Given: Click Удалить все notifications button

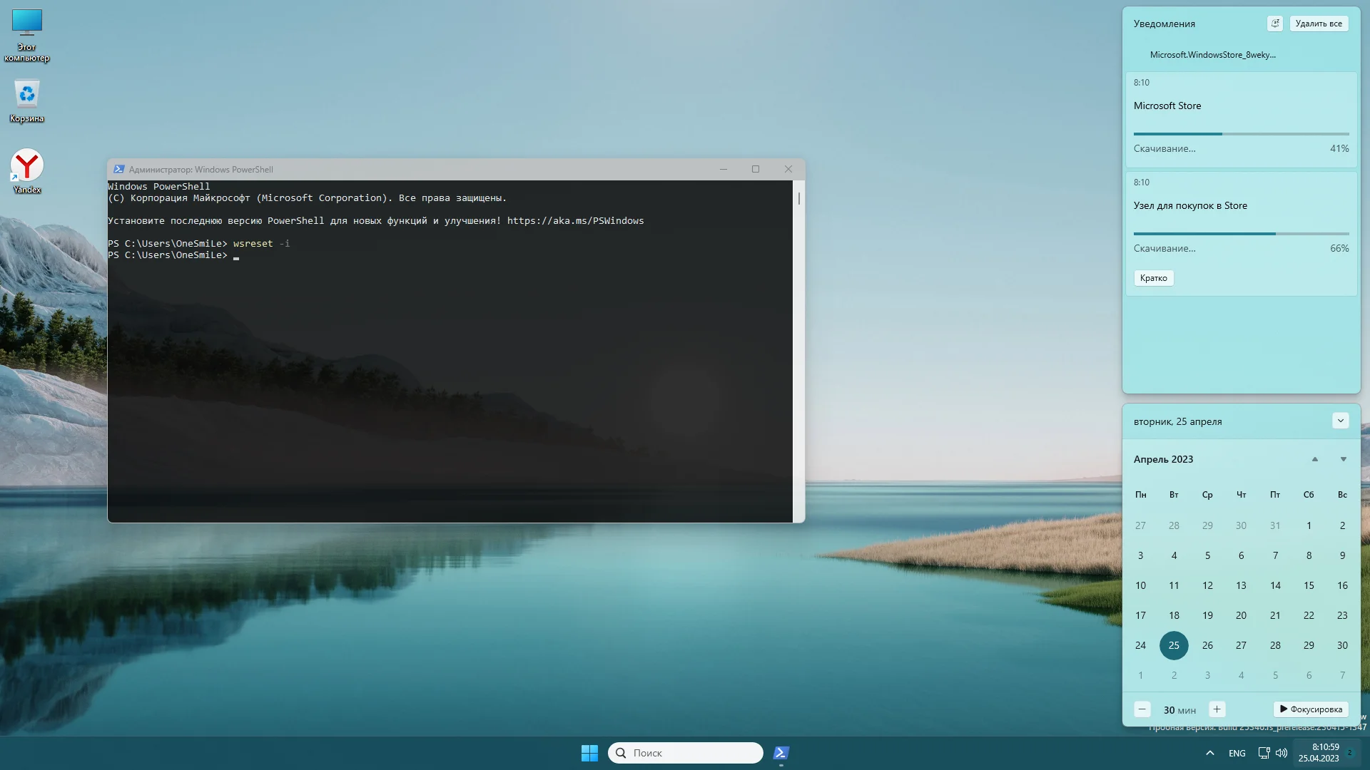Looking at the screenshot, I should point(1319,24).
